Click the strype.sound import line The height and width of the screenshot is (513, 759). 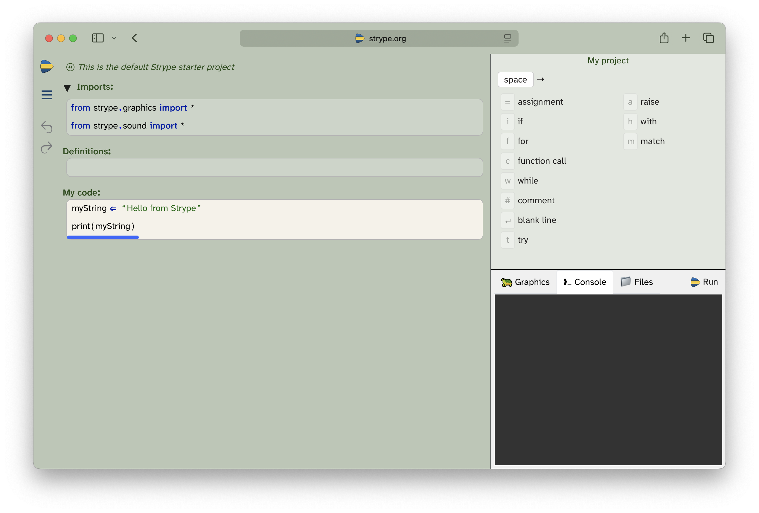pyautogui.click(x=275, y=126)
